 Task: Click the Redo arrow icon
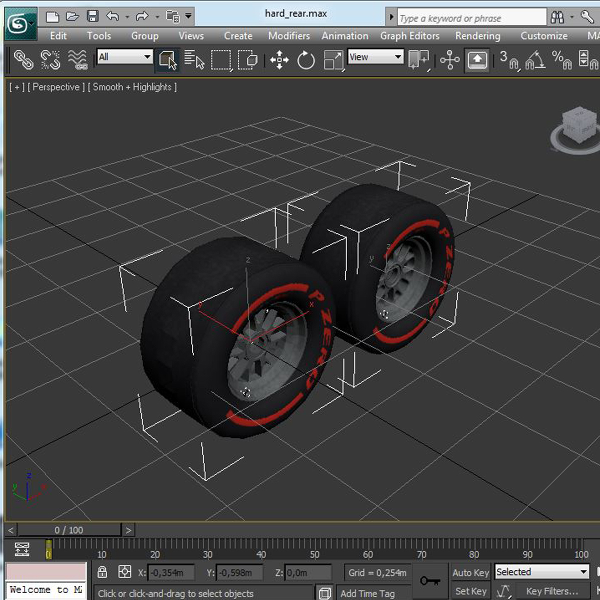[x=142, y=16]
